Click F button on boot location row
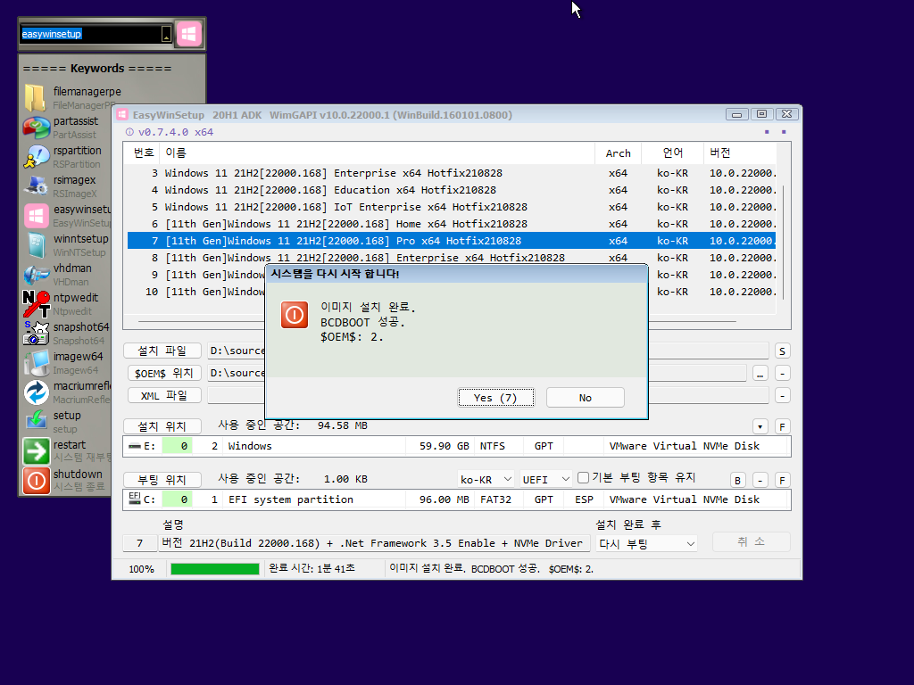914x685 pixels. [782, 481]
